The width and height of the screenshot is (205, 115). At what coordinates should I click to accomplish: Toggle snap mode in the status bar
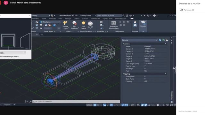click(98, 105)
